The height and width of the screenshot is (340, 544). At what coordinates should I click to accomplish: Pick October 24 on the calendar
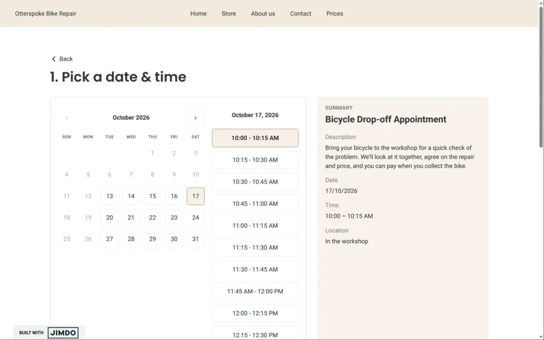[195, 217]
